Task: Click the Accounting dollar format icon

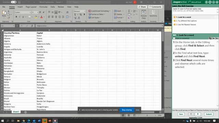Action: (x=75, y=15)
